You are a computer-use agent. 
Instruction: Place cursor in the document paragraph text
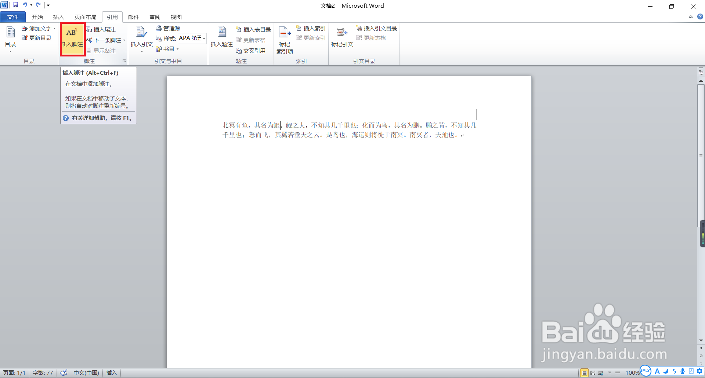point(349,130)
